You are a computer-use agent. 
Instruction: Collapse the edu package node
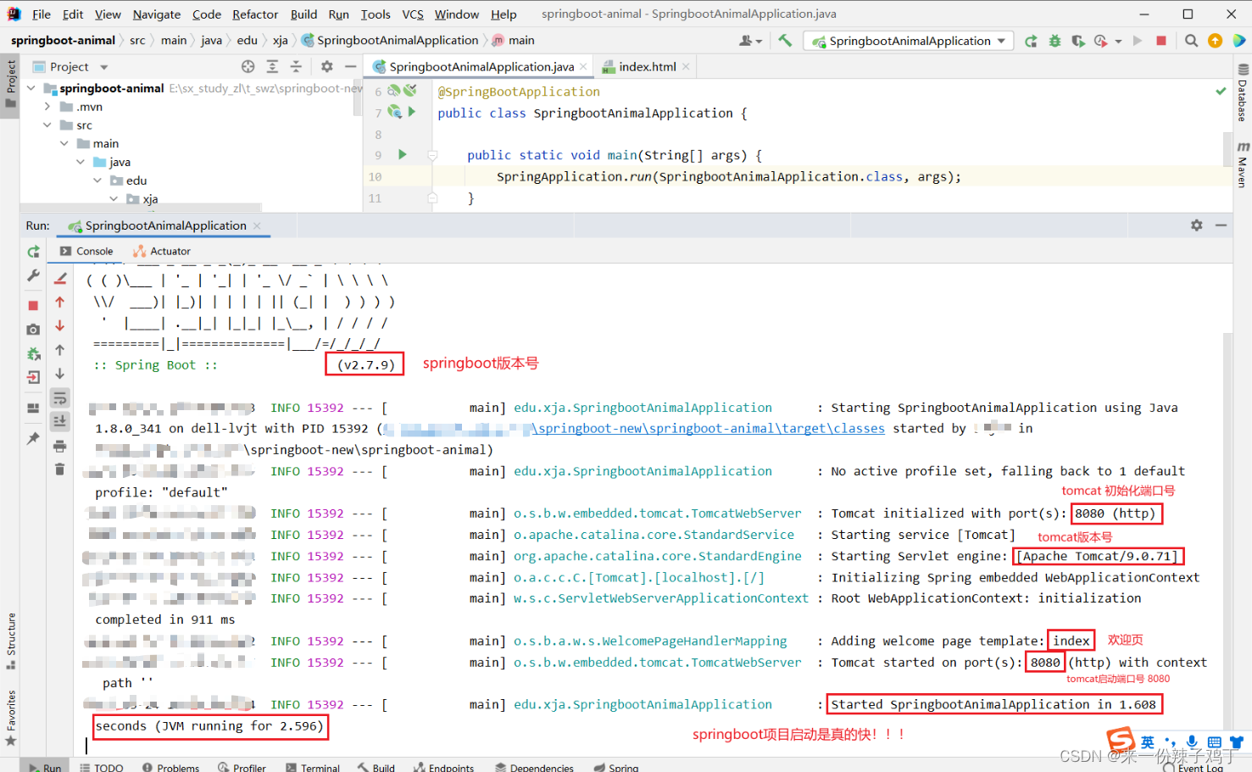(x=97, y=181)
